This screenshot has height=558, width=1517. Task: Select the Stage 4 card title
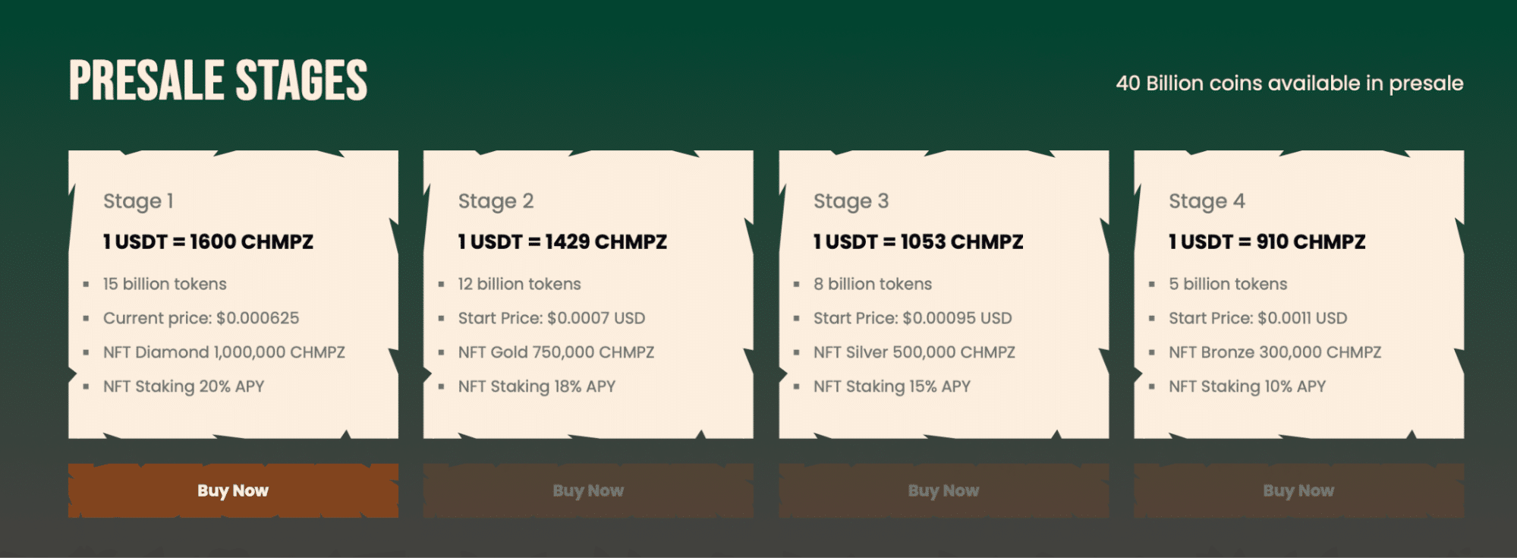pos(1207,201)
